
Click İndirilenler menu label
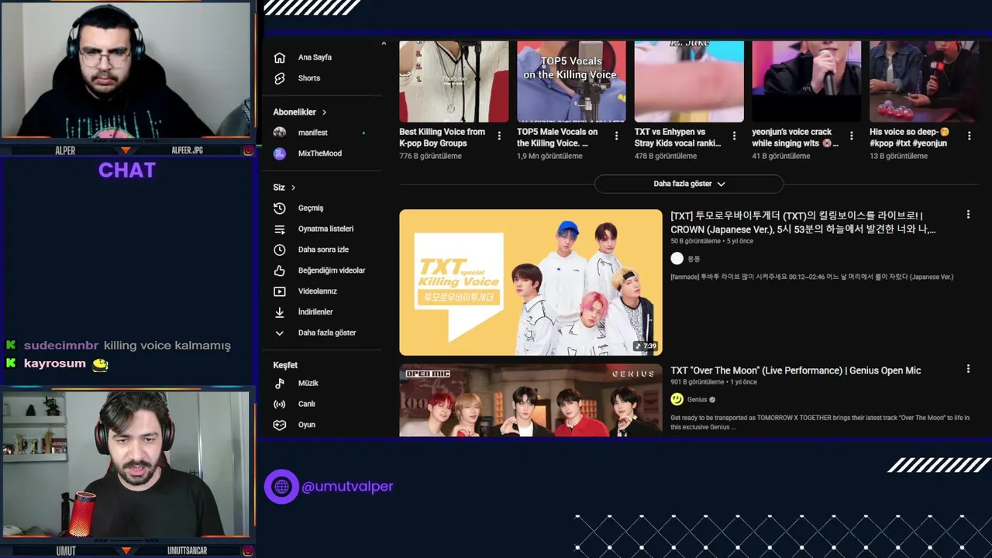(x=315, y=312)
